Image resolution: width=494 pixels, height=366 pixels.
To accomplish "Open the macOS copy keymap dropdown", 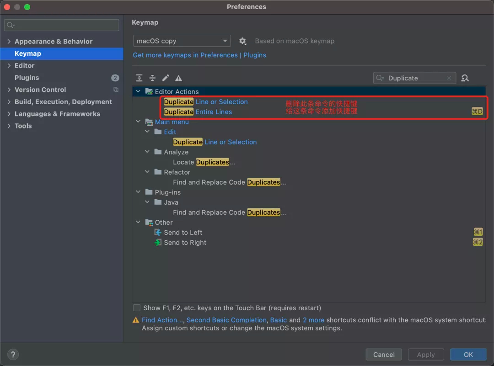I will 182,41.
